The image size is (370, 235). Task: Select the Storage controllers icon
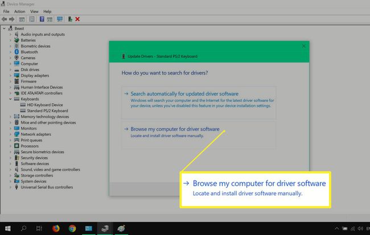(17, 175)
